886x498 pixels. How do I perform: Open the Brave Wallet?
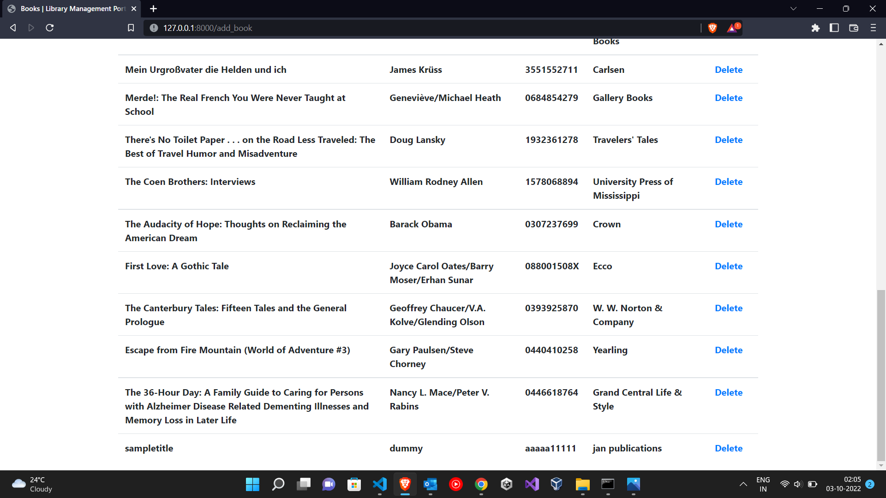pos(853,28)
